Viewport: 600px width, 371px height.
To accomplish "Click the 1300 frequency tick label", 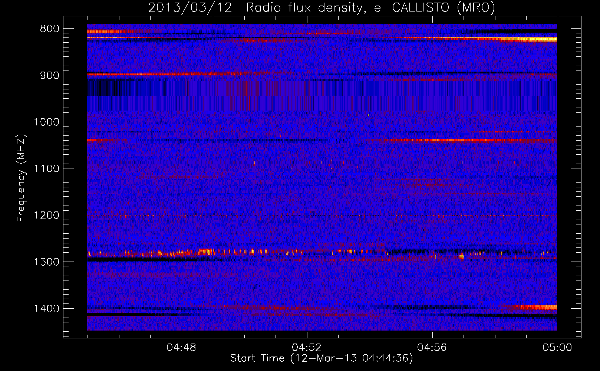I will click(47, 262).
